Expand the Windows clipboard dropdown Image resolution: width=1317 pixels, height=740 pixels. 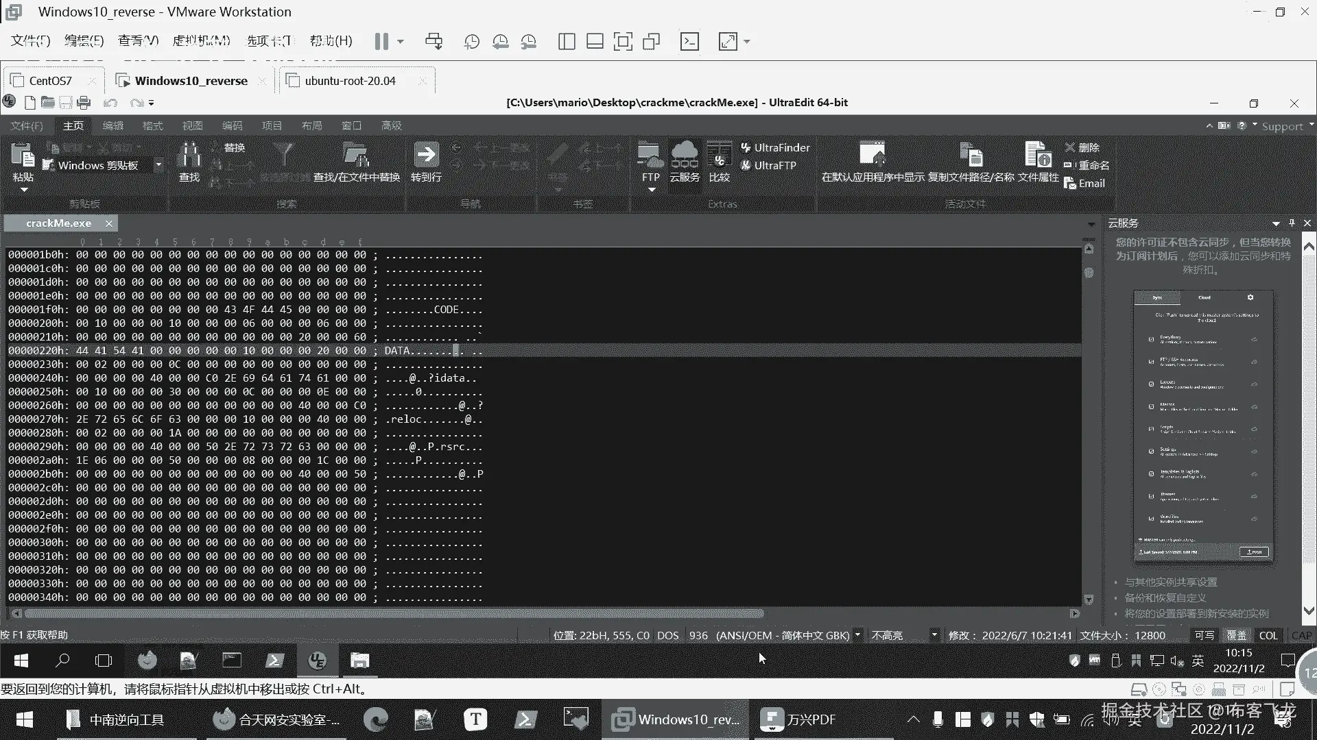click(158, 164)
